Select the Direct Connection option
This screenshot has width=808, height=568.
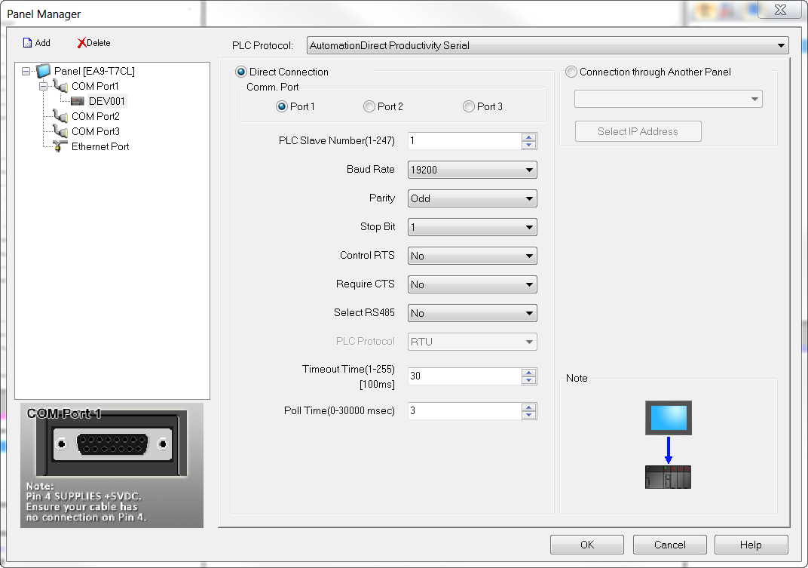pyautogui.click(x=242, y=72)
